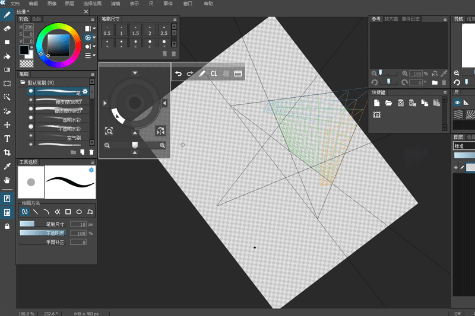The image size is (475, 316).
Task: Open the brush panel hamburger menu
Action: click(x=93, y=74)
